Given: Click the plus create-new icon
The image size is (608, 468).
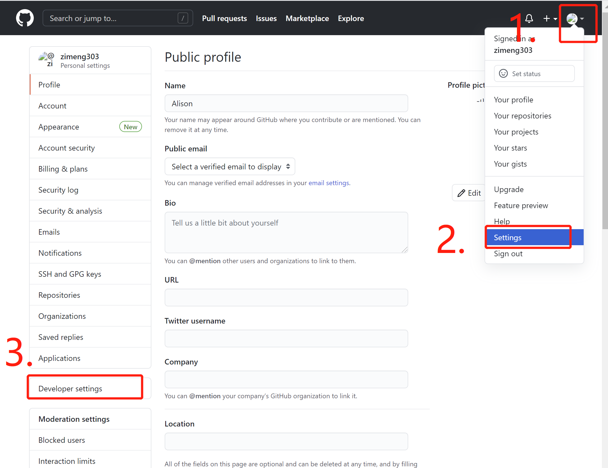Looking at the screenshot, I should tap(547, 18).
